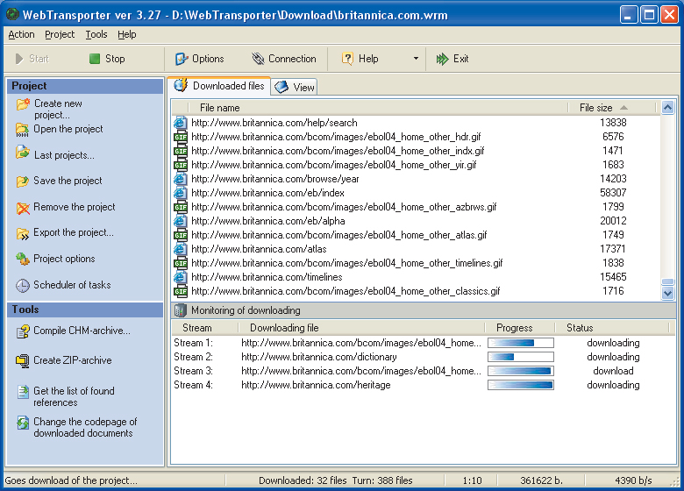Click the Exit arrows icon
Screen dimensions: 684x491
point(442,59)
